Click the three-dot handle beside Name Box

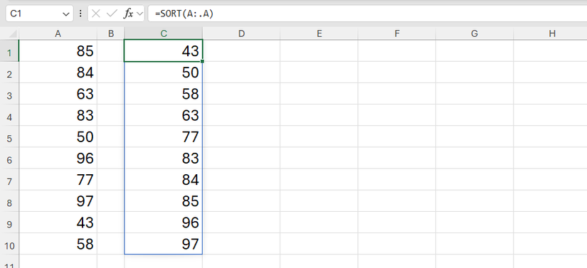tap(80, 14)
